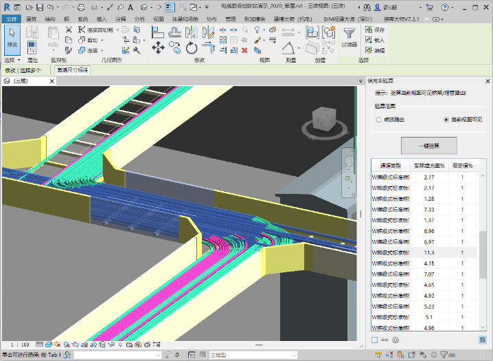This screenshot has height=361, width=493.
Task: Click the 过滤器 (Filter) funnel icon
Action: click(x=349, y=34)
